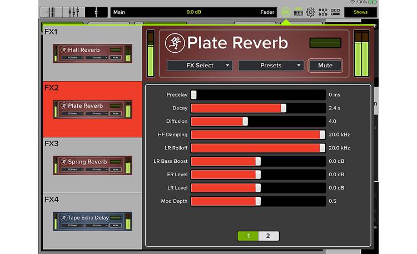Viewport: 417px width, 254px height.
Task: Click the Plate Reverb stereo output meter
Action: (x=362, y=54)
